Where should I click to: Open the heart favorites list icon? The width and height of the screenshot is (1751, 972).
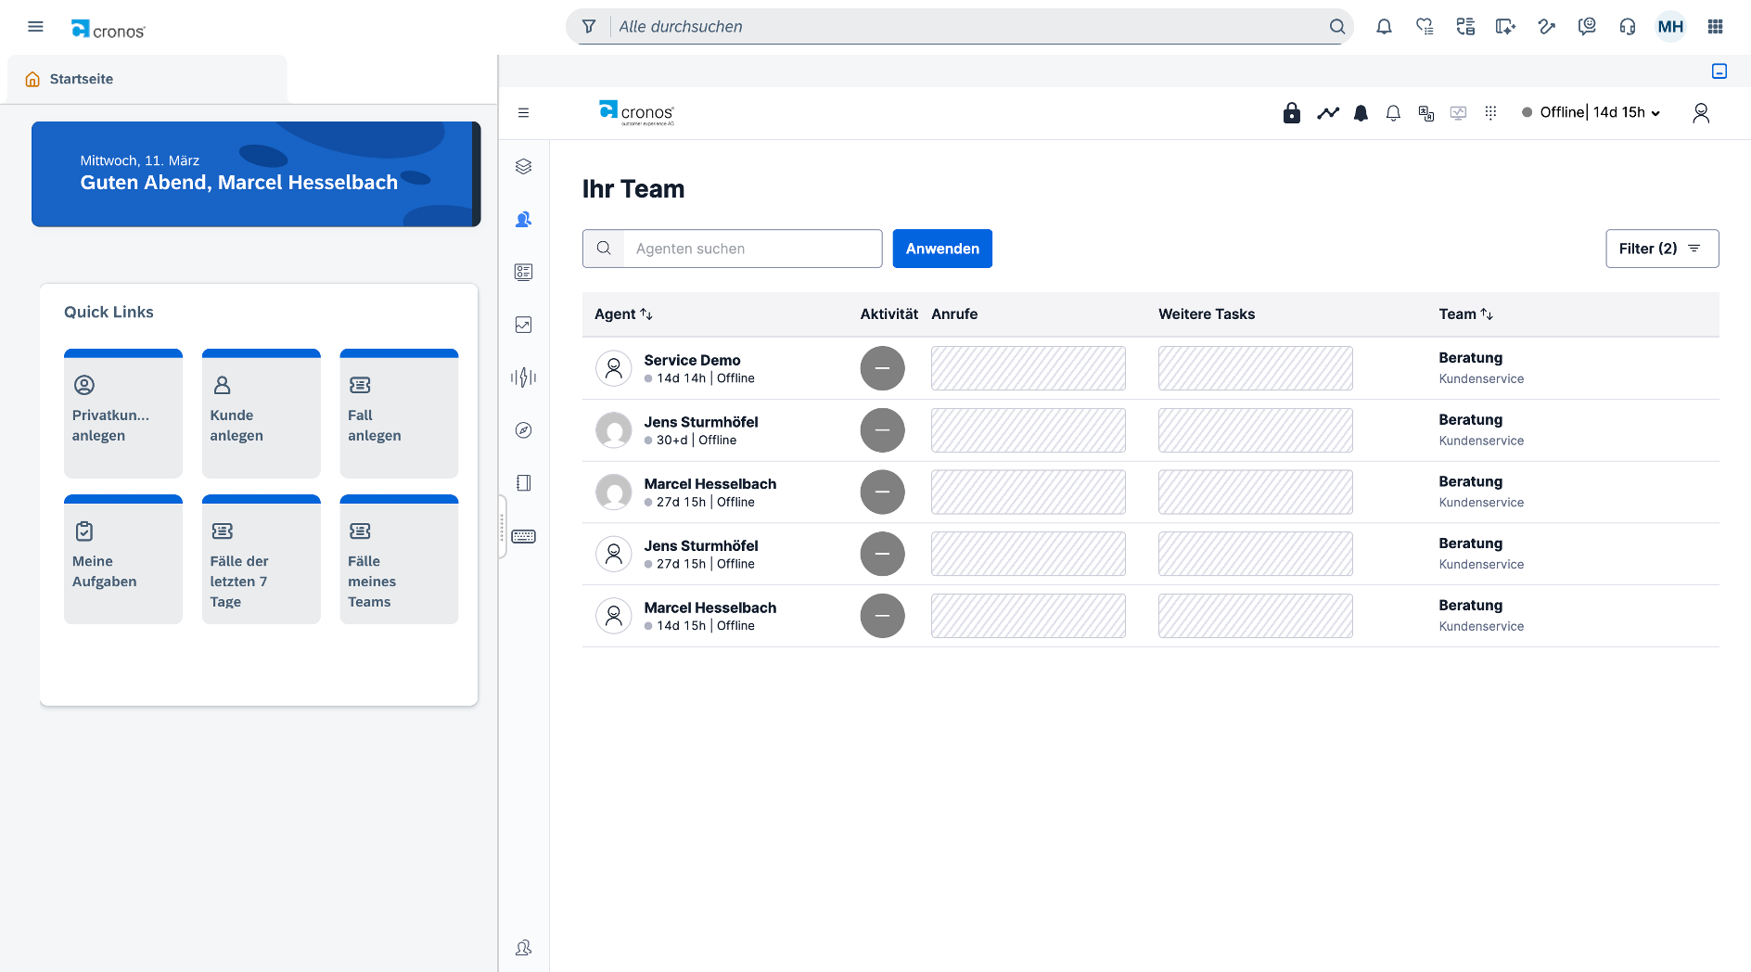coord(1425,27)
